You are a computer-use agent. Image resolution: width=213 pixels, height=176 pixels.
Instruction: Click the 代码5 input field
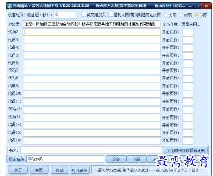tap(92, 55)
